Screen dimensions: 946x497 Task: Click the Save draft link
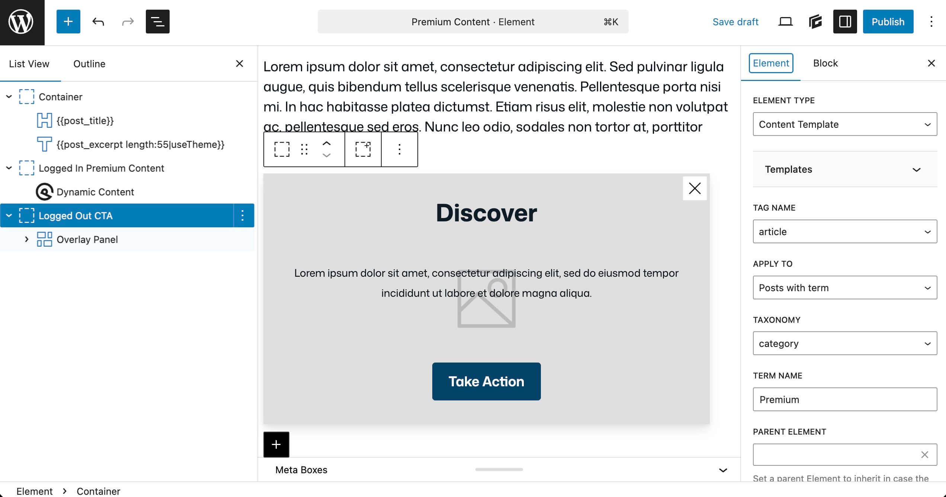(735, 22)
